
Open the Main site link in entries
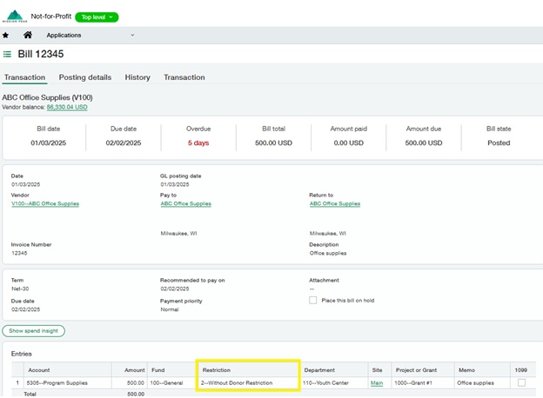(x=377, y=382)
